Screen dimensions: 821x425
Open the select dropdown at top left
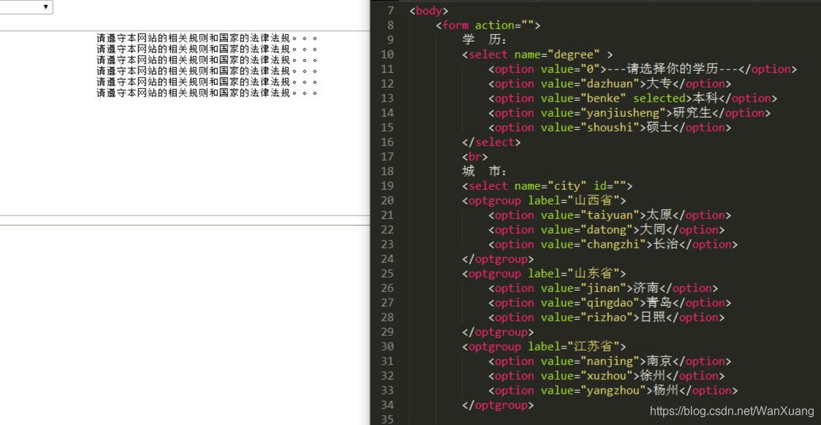coord(26,7)
